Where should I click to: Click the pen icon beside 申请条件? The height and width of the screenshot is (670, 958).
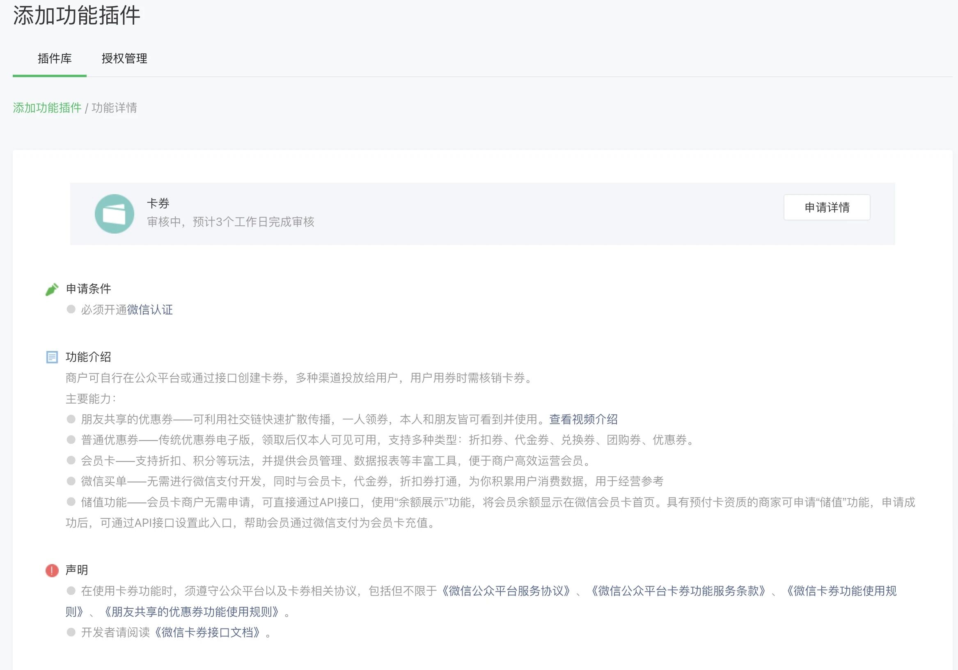(x=51, y=288)
